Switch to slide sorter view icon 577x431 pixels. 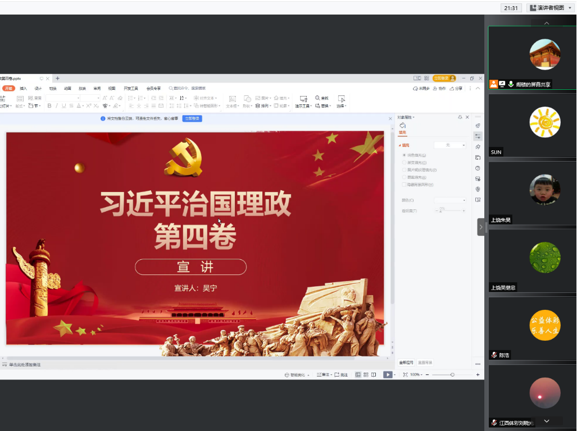366,374
